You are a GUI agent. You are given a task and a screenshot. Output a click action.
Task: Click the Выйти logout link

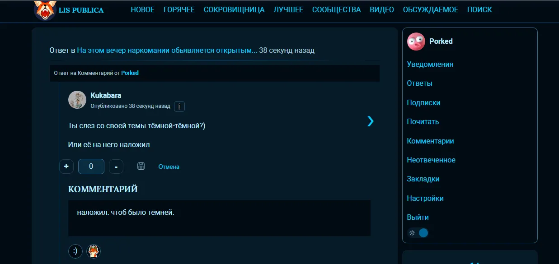pyautogui.click(x=418, y=217)
